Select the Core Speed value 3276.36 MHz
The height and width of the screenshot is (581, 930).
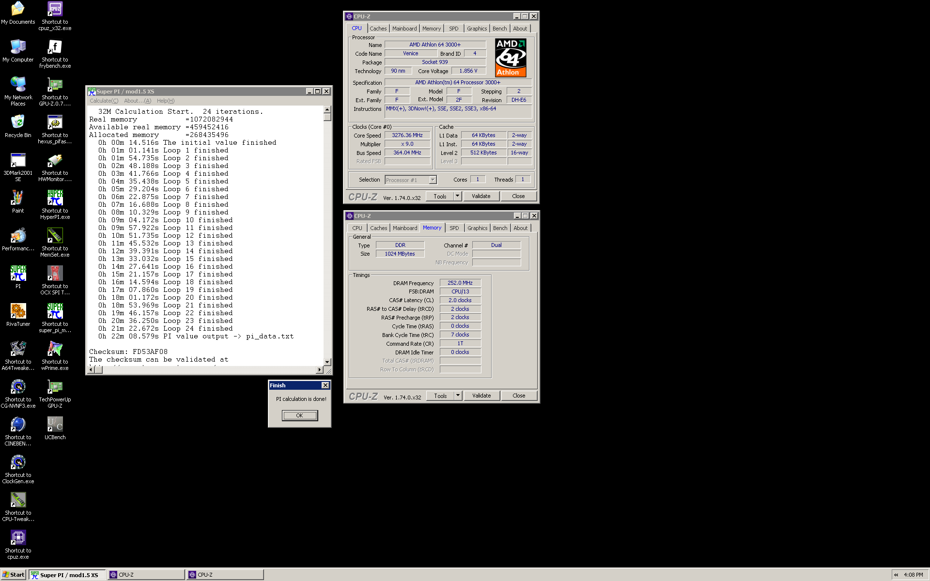click(x=407, y=136)
